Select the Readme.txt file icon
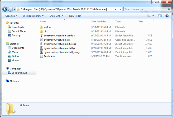The image size is (173, 117). pyautogui.click(x=41, y=56)
